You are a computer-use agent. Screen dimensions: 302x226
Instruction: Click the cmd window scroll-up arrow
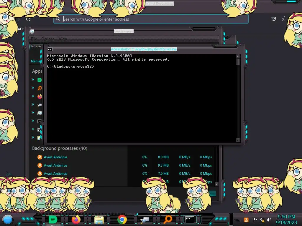coord(238,56)
